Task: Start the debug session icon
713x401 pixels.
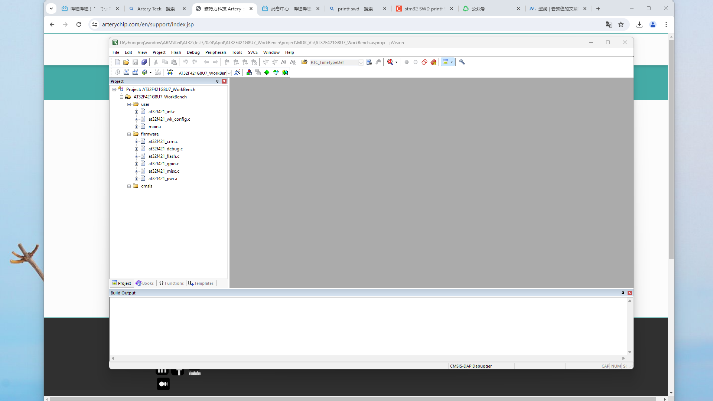Action: pyautogui.click(x=390, y=62)
